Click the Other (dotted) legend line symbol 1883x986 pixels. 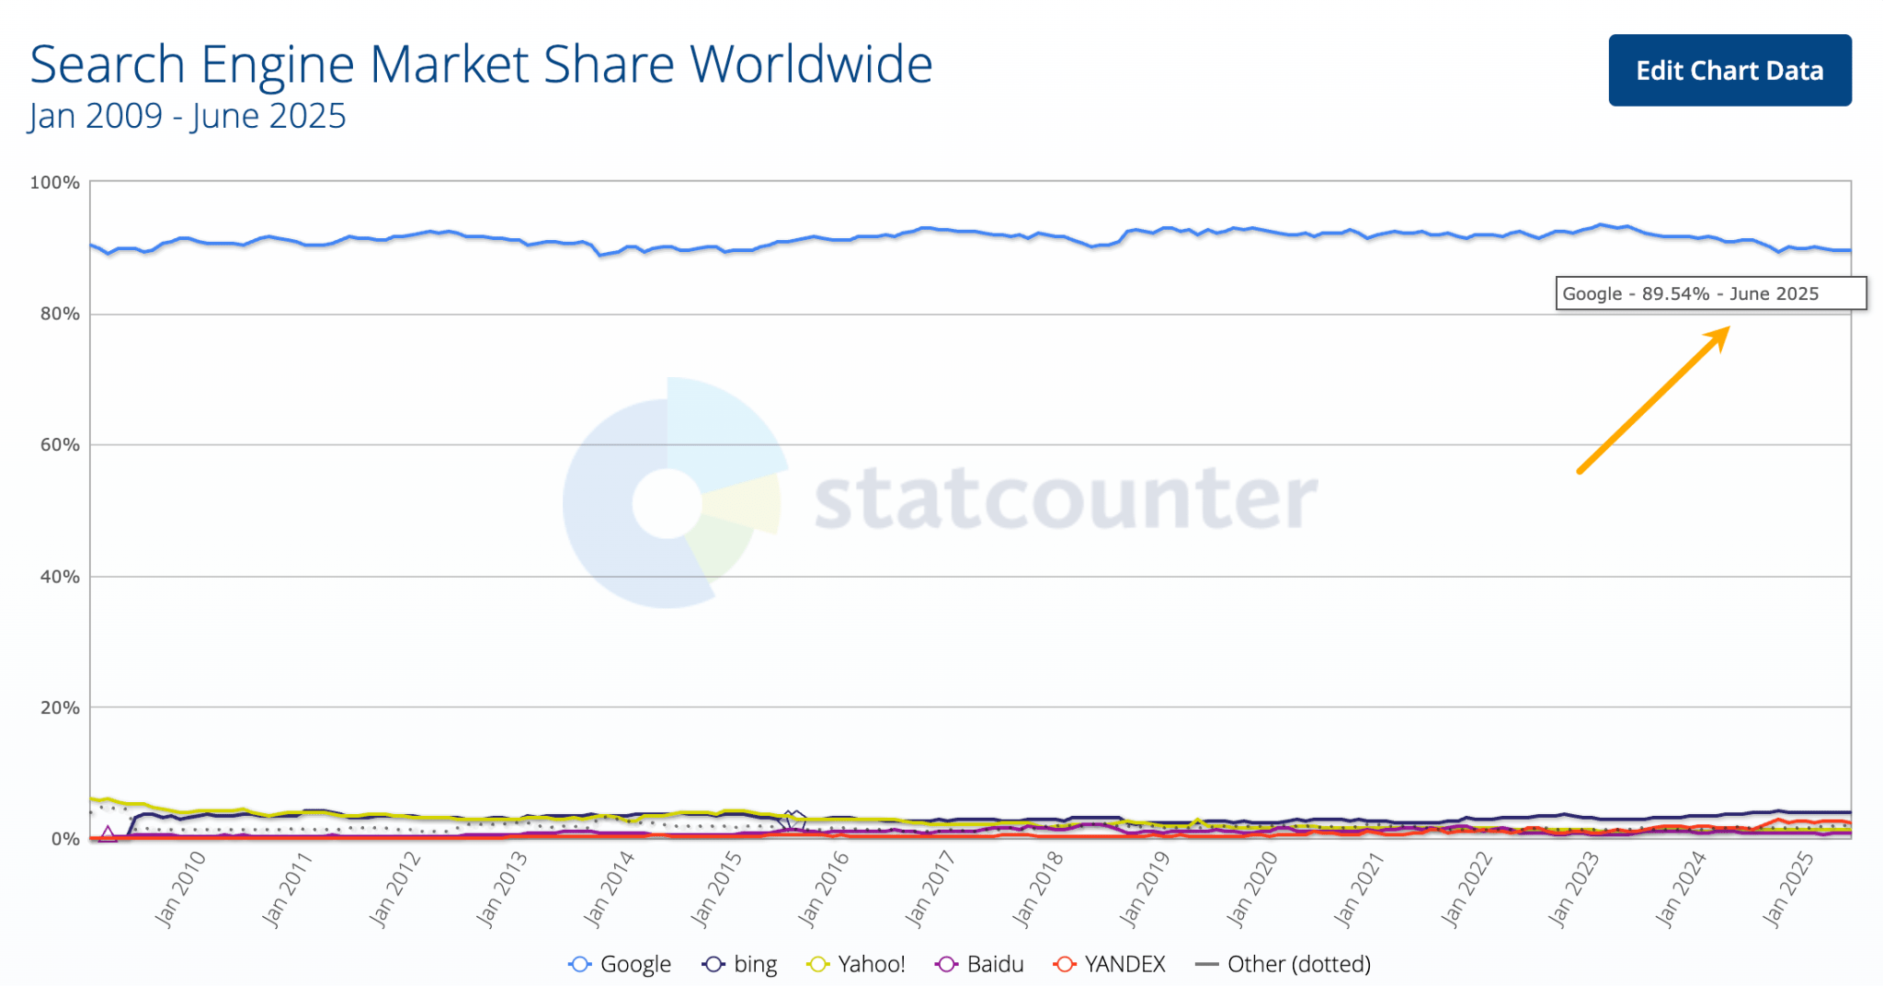point(1209,964)
